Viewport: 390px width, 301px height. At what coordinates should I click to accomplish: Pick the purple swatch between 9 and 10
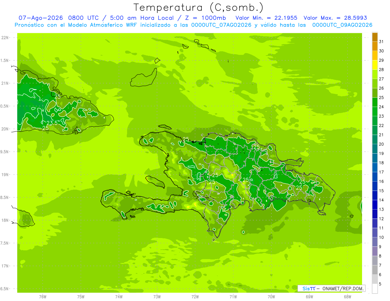pos(375,242)
